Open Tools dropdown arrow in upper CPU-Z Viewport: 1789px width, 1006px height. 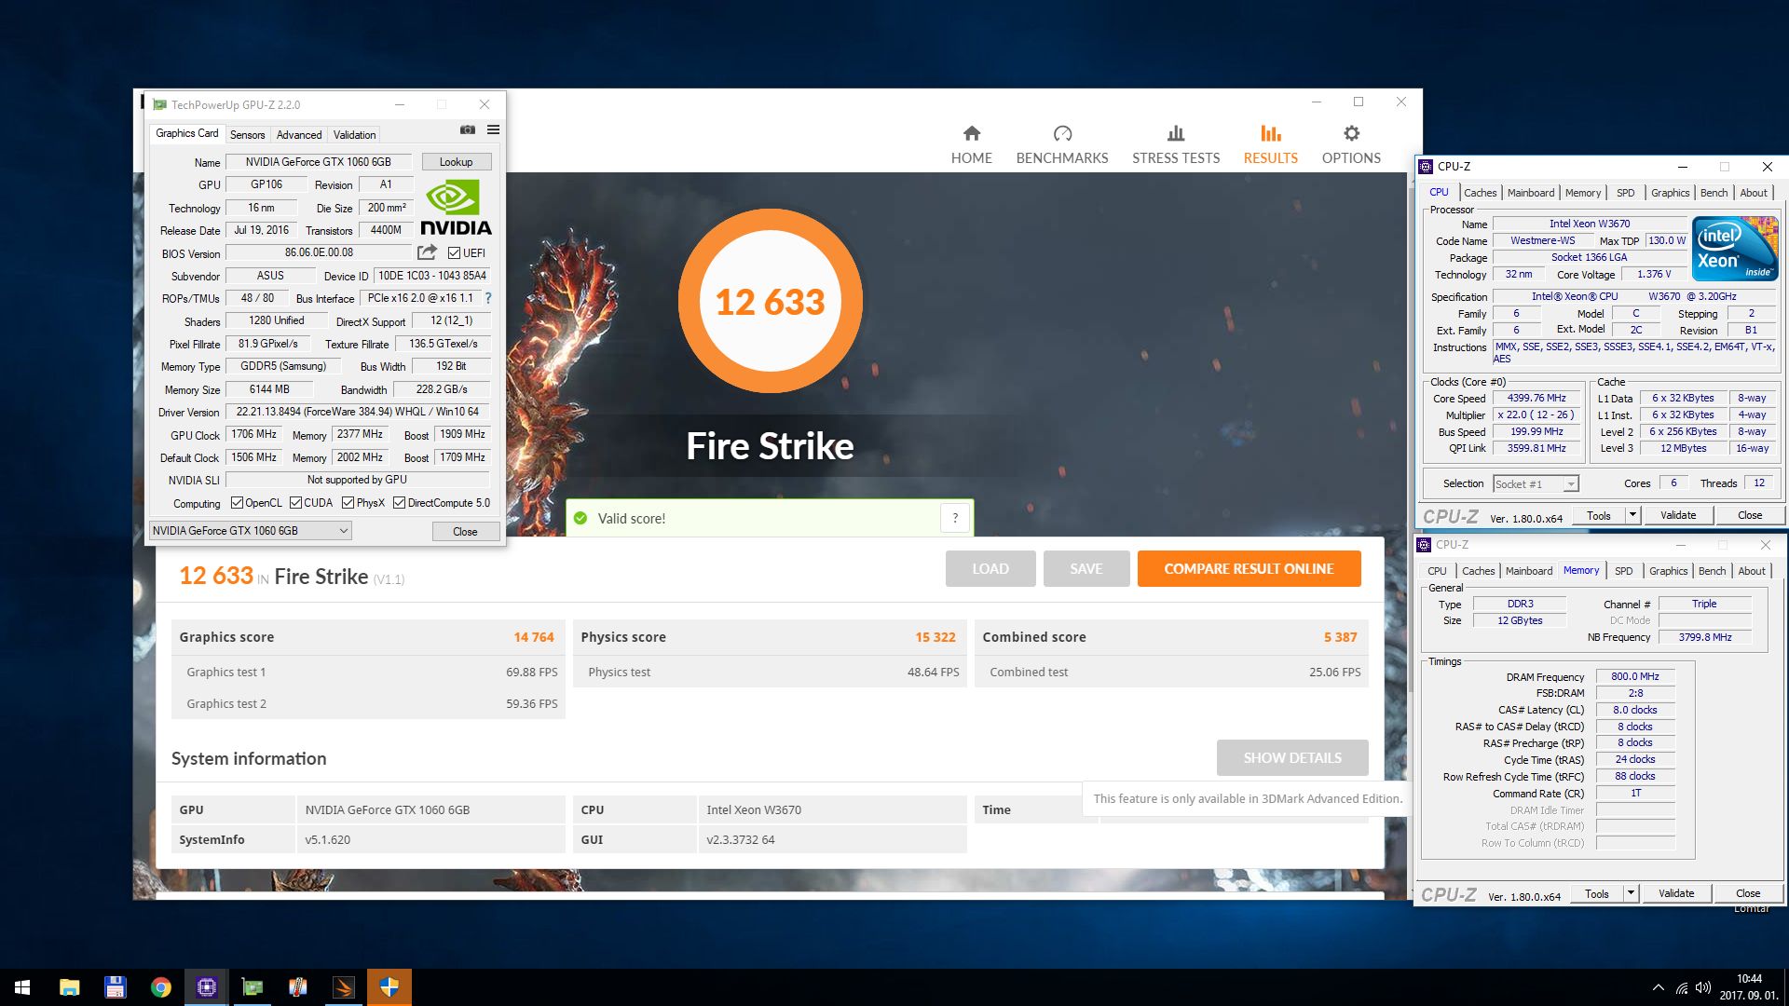[x=1632, y=515]
